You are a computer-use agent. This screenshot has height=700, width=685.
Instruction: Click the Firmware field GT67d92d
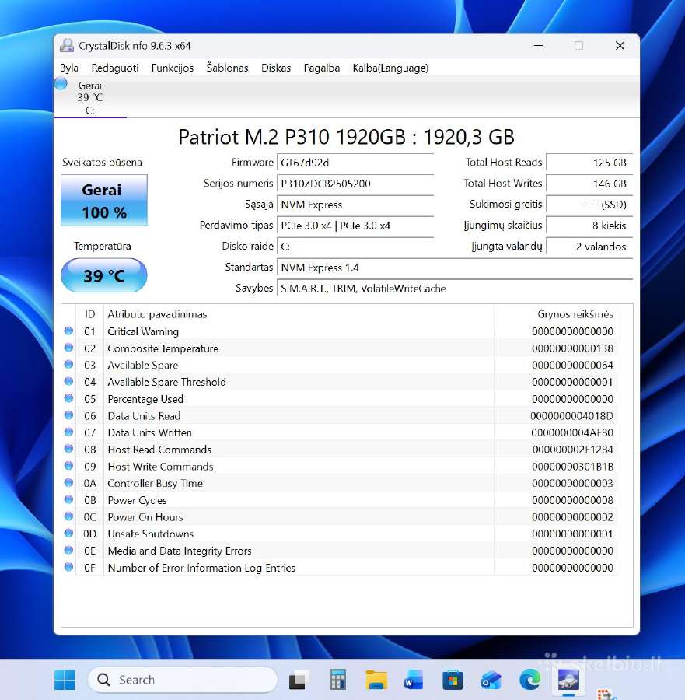point(355,163)
